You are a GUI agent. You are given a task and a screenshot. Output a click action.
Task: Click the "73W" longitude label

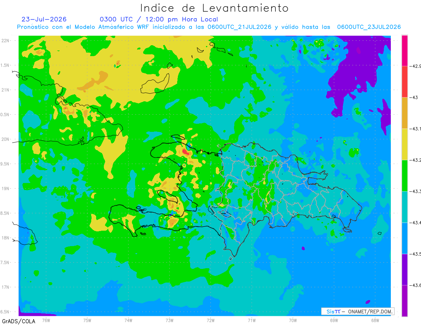click(169, 320)
